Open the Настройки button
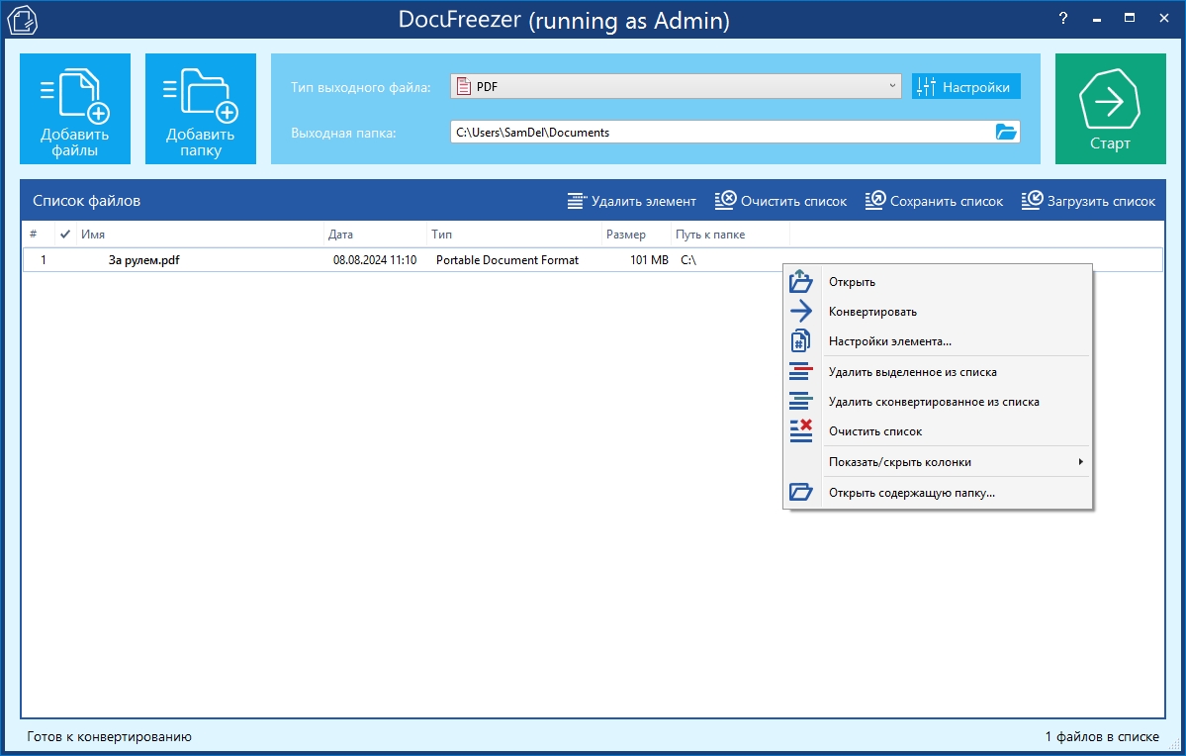 [965, 87]
